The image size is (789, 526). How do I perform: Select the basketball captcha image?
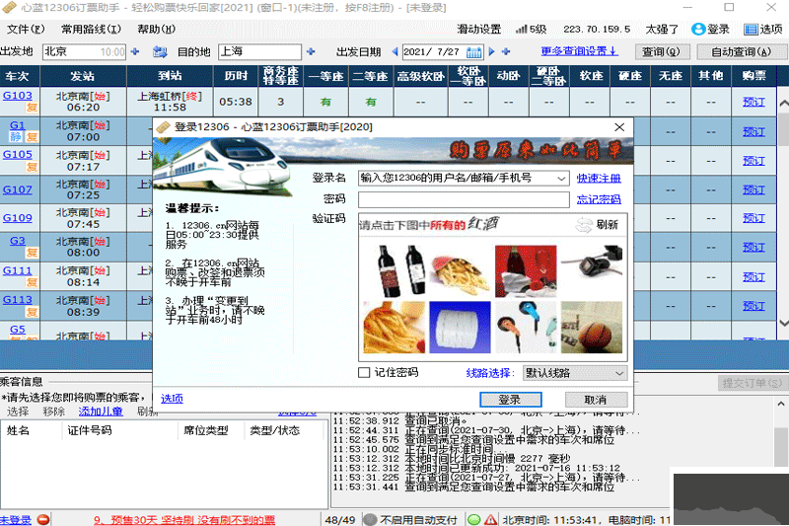(592, 327)
